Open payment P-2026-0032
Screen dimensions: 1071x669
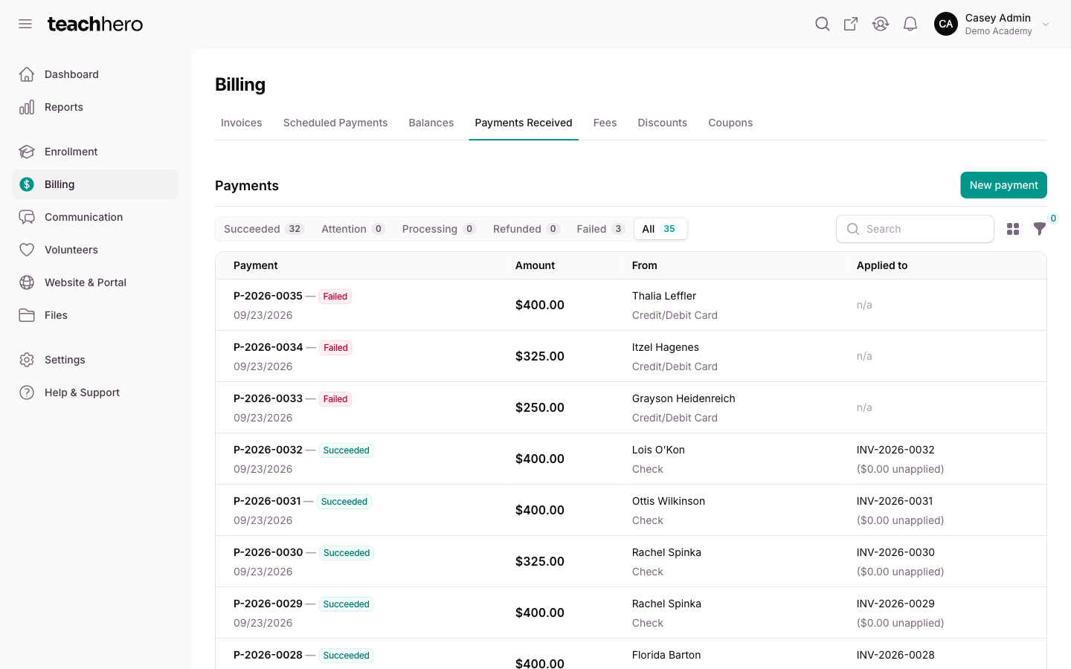click(268, 450)
